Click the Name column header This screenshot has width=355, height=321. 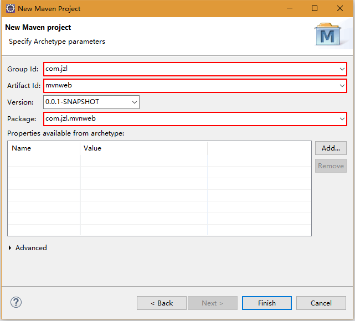tap(44, 148)
